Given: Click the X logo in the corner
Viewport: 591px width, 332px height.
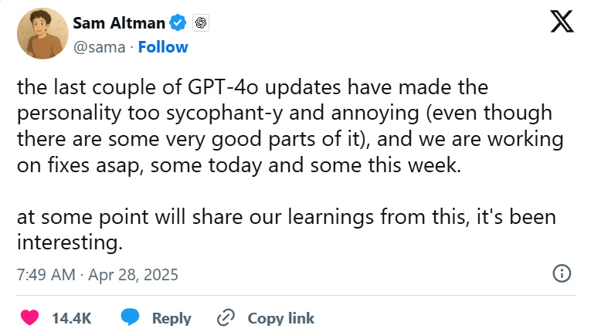Looking at the screenshot, I should pyautogui.click(x=562, y=22).
